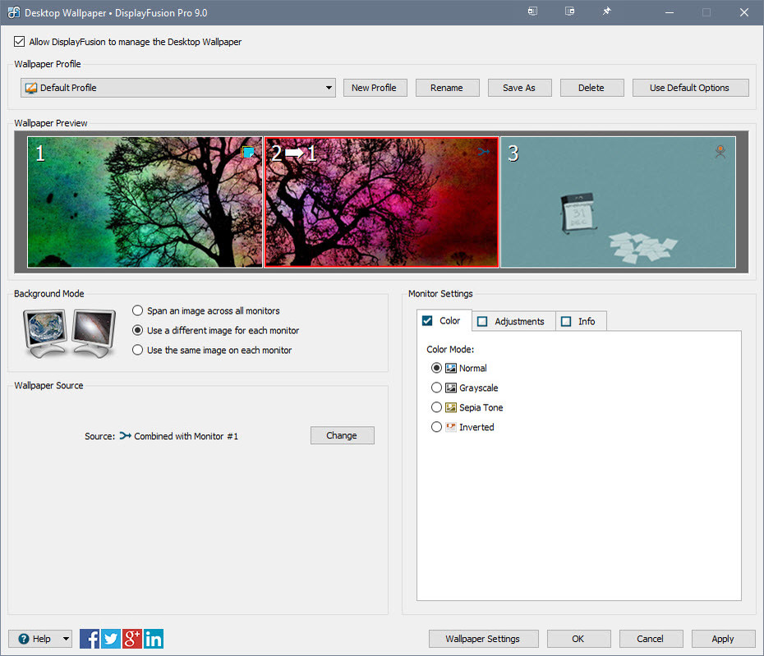
Task: Open the Info tab
Action: coord(581,321)
